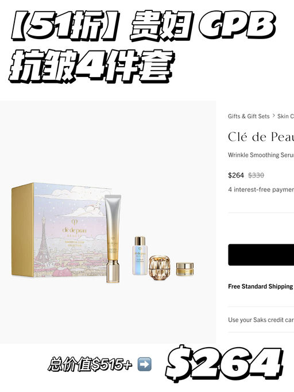This screenshot has height=392, width=294.
Task: Select the small gold-lidded jar
Action: [185, 269]
